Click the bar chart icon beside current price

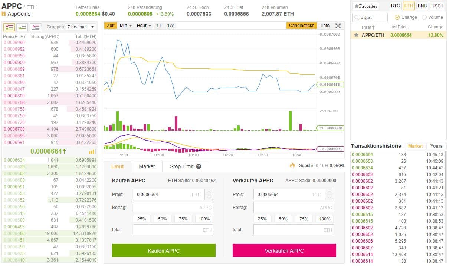click(92, 152)
